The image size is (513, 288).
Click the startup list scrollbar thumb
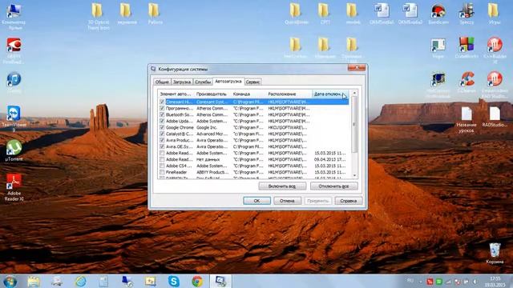click(354, 124)
